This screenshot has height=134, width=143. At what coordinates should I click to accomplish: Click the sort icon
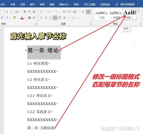tap(83, 12)
